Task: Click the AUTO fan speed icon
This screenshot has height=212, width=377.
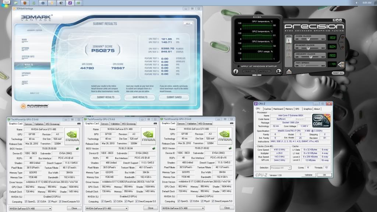Action: [x=341, y=64]
